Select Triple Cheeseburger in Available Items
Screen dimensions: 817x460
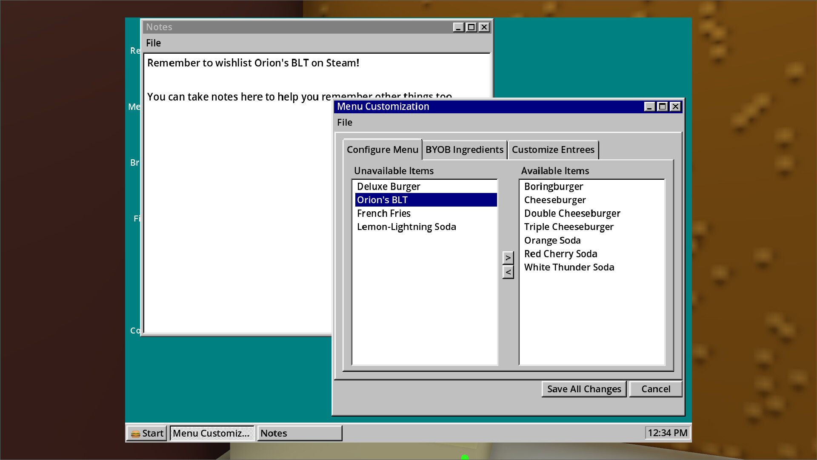click(x=592, y=227)
